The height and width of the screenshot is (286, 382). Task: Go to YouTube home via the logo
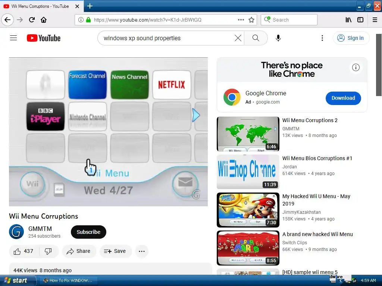point(44,38)
